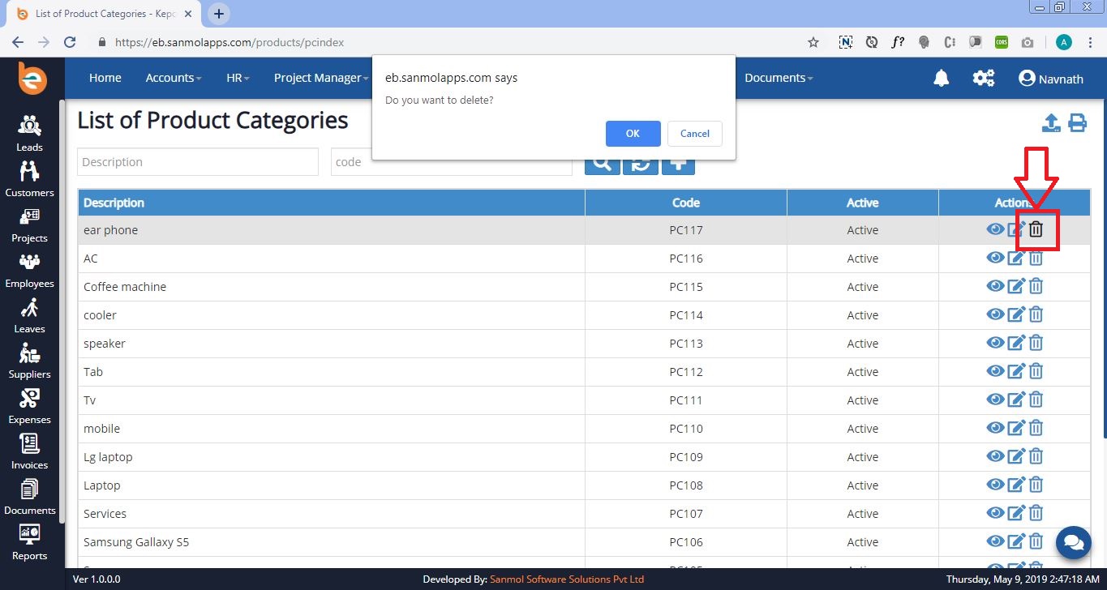Edit the Laptop category

1016,485
